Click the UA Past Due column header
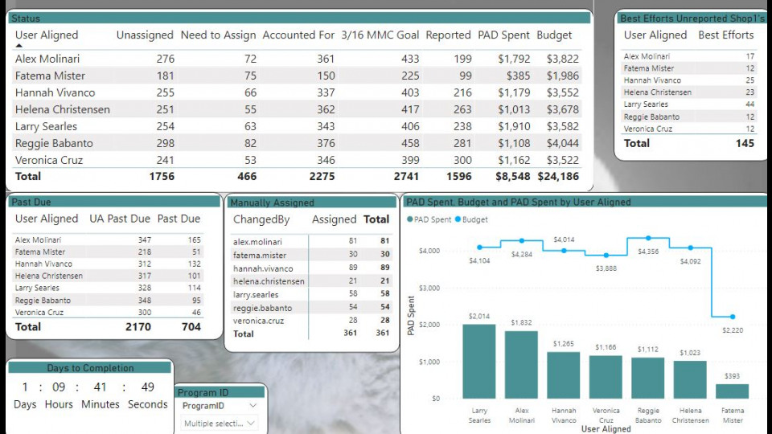 pos(119,219)
